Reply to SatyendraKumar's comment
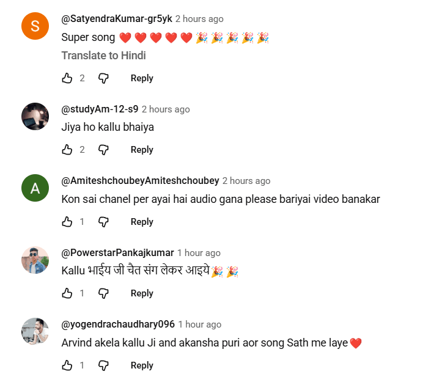The image size is (423, 374). pos(142,78)
